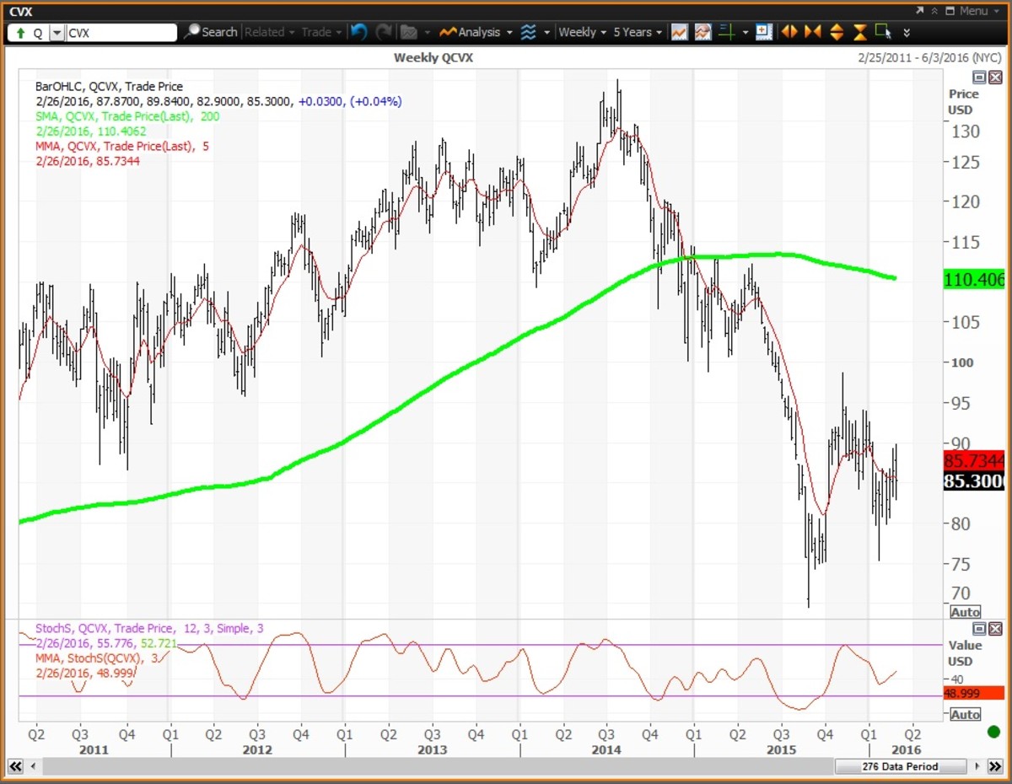Expand bars horizontally with orange arrows icon
The image size is (1012, 784).
click(788, 31)
